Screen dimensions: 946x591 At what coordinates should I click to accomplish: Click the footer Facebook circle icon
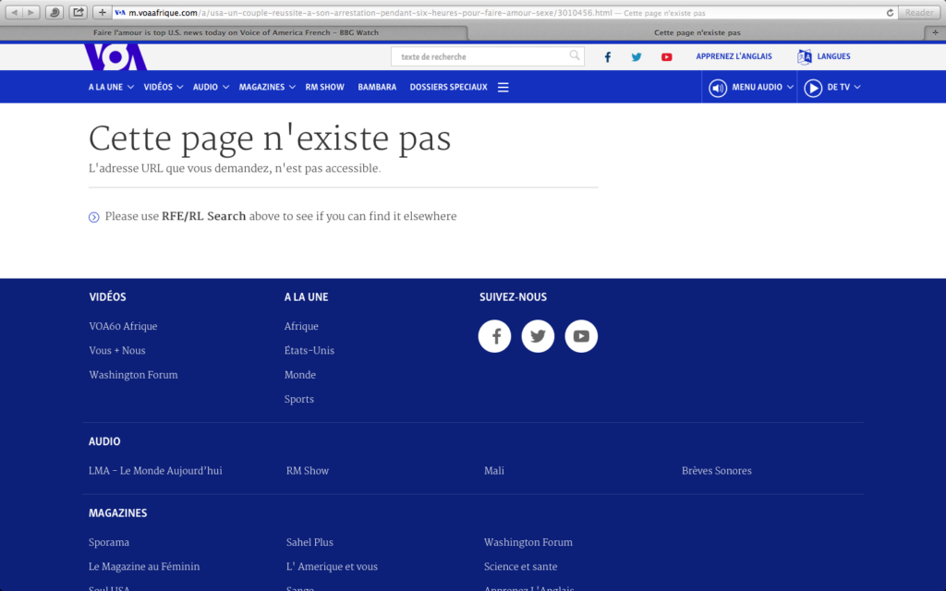click(495, 336)
